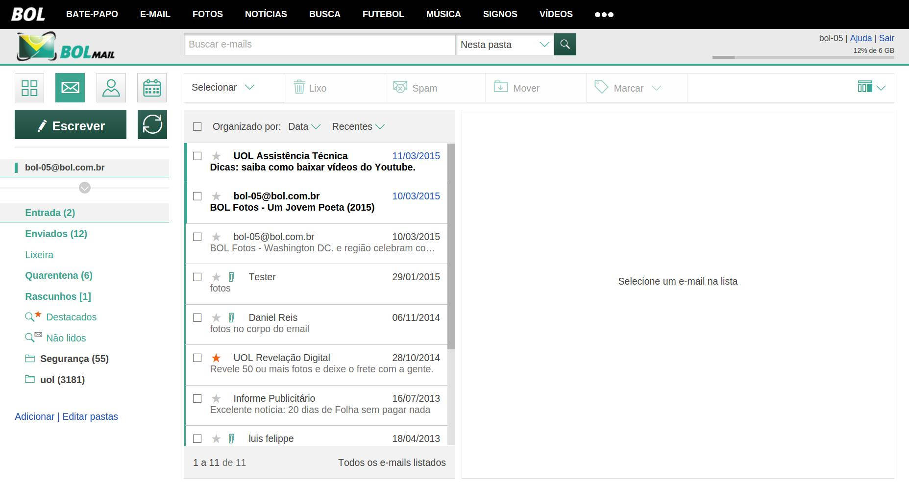Open the uol folder
909x486 pixels.
point(62,380)
